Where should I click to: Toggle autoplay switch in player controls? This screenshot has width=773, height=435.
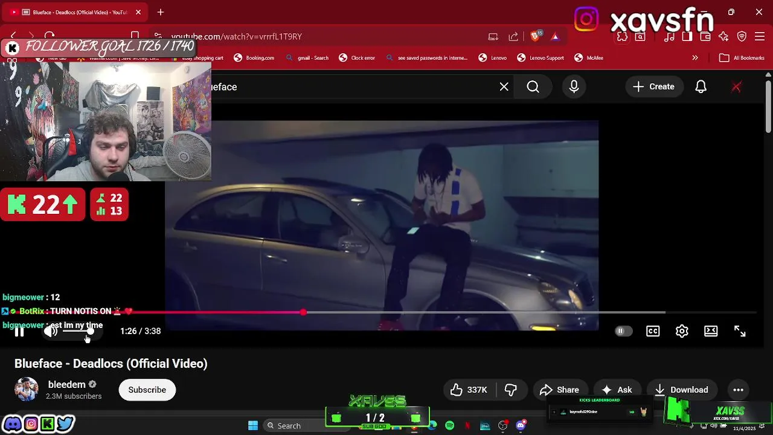(x=623, y=331)
